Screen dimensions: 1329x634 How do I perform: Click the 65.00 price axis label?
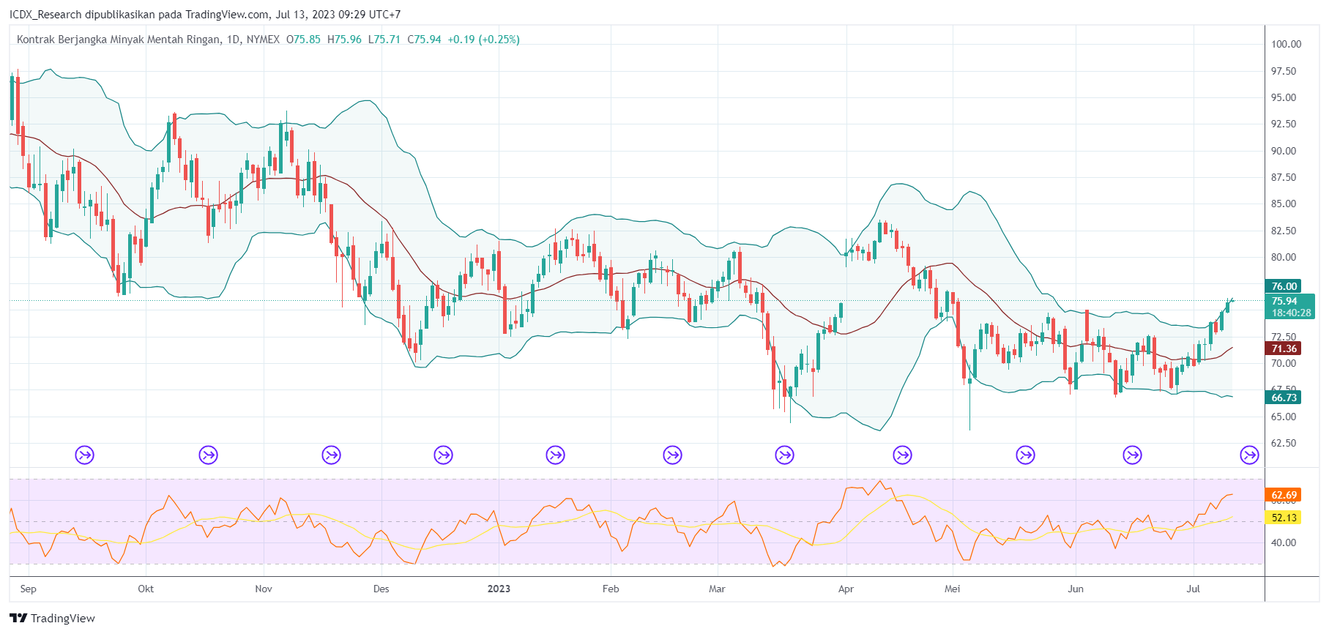(x=1284, y=417)
